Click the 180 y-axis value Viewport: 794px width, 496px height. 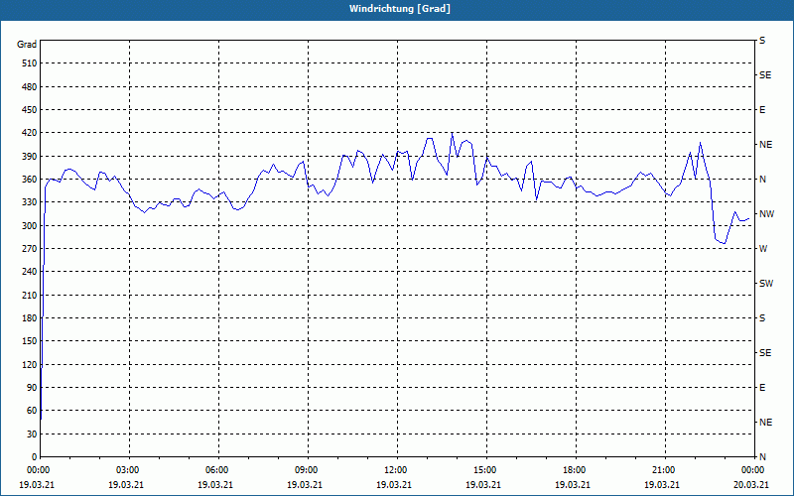tap(30, 317)
